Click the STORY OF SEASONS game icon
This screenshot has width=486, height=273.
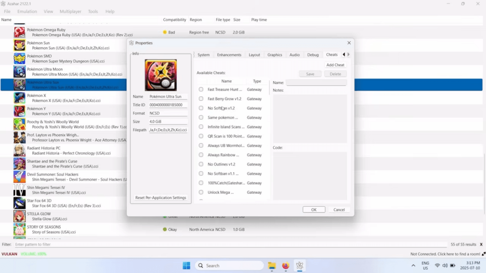tap(19, 229)
